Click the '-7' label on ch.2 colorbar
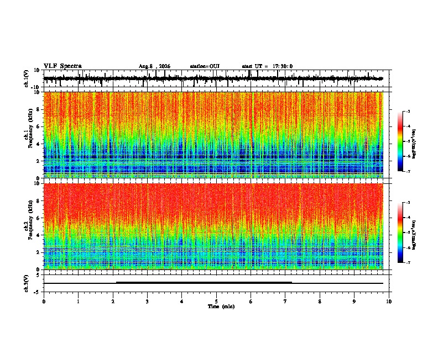 408,262
